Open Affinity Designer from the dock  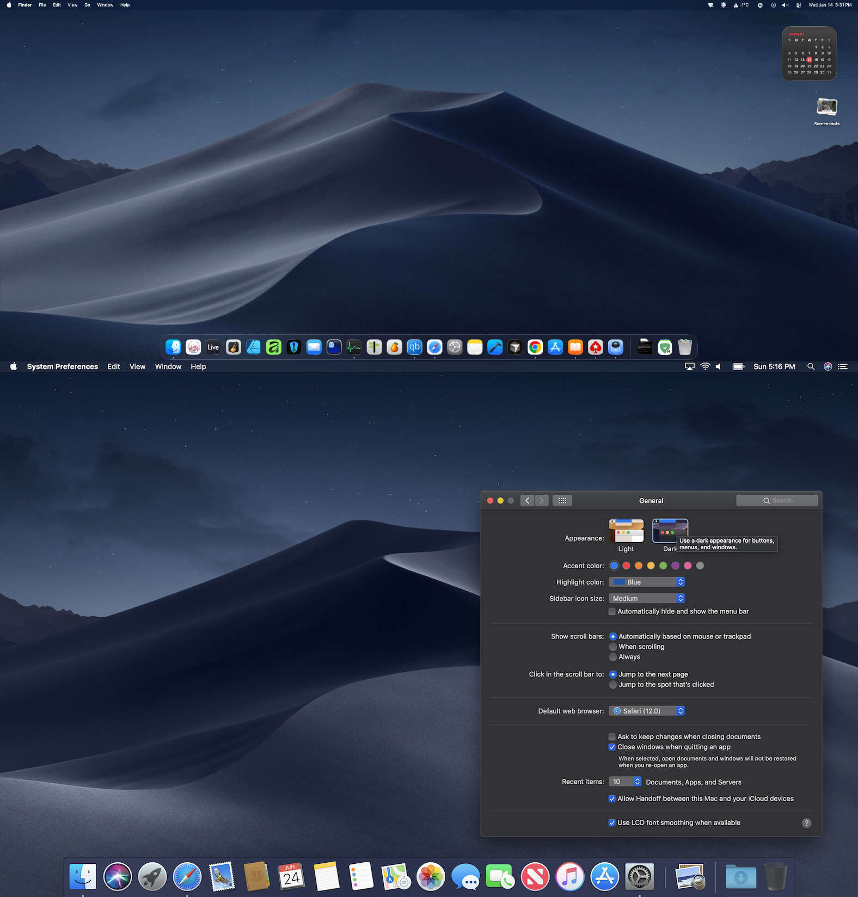pos(254,347)
